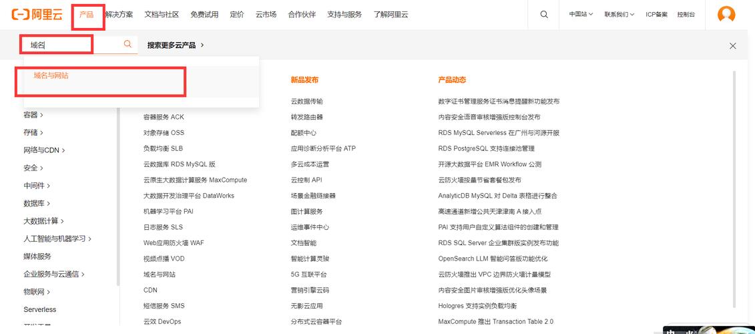Click the orange product search magnifier icon

coord(128,44)
